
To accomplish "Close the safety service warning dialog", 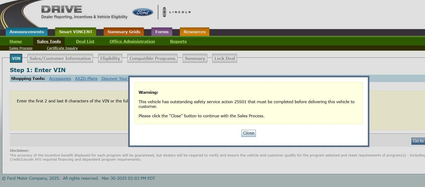I will tap(249, 133).
